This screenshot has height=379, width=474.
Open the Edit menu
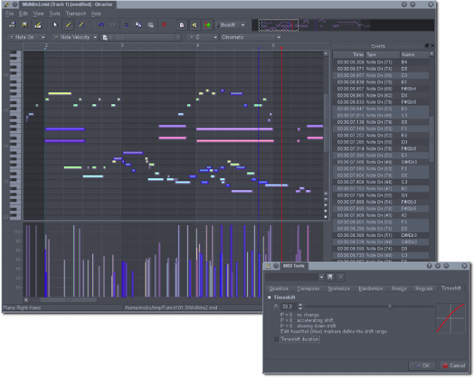(x=23, y=14)
